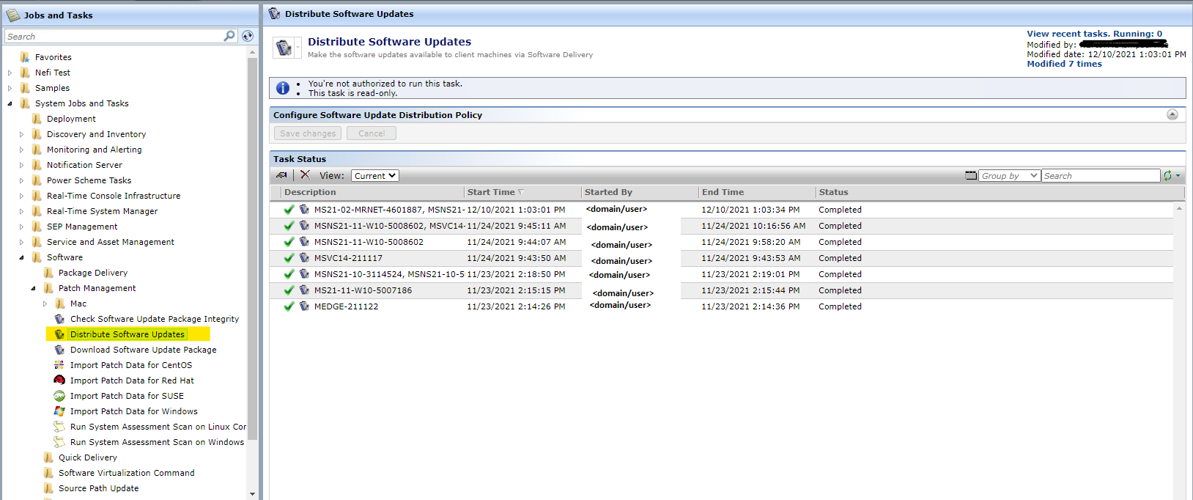
Task: Sort by the Start Time column header
Action: tap(491, 192)
